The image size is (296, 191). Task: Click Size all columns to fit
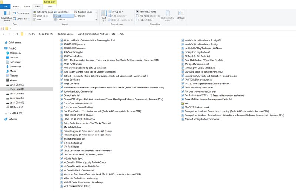coord(121,20)
